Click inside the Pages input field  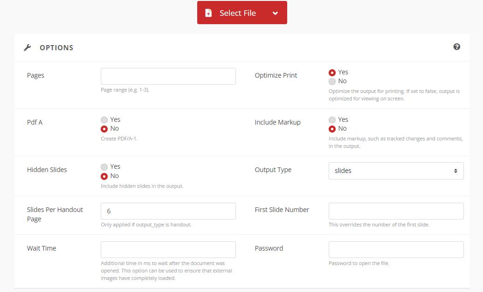point(168,76)
